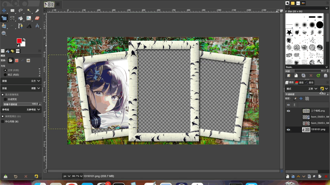The height and width of the screenshot is (185, 330).
Task: Select the Measure compass tool
Action: click(37, 26)
